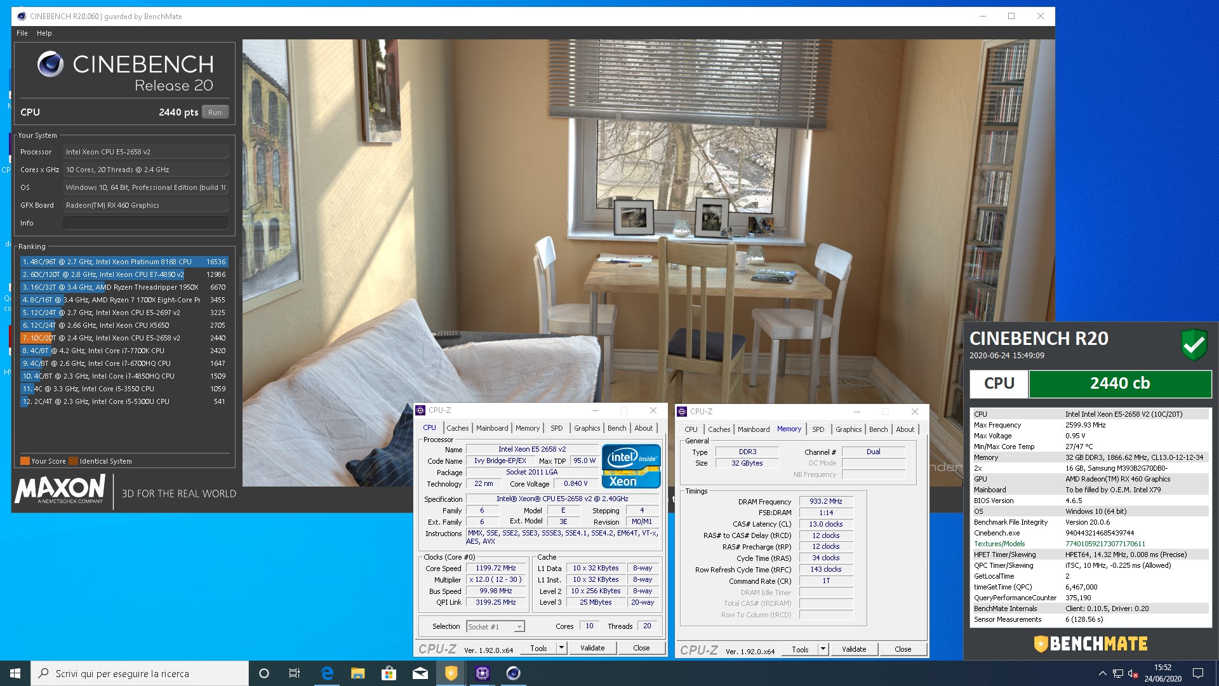Click the Cinebench window title icon
This screenshot has width=1219, height=686.
[22, 16]
